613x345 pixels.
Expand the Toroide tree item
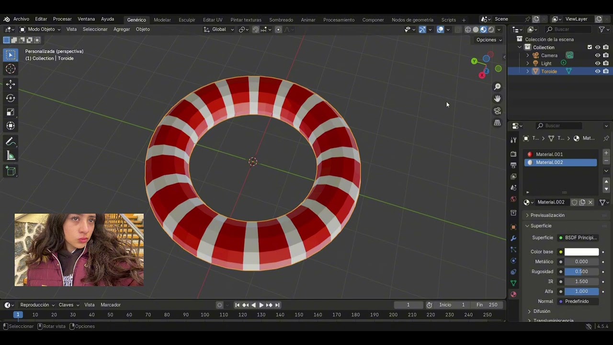pos(528,71)
